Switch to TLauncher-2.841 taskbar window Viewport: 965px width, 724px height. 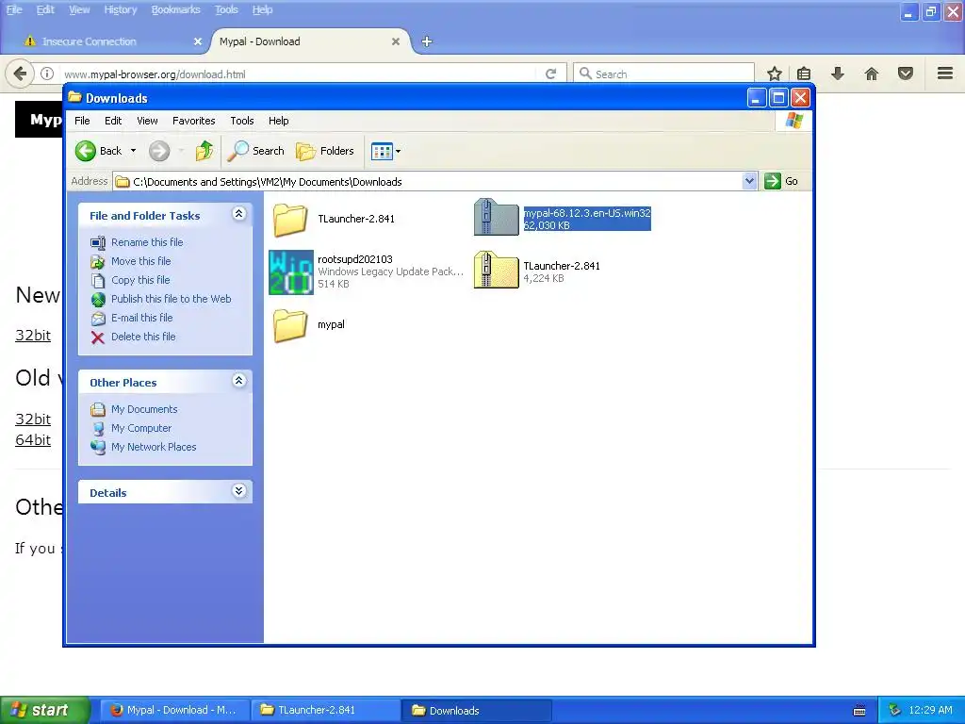[x=326, y=711]
